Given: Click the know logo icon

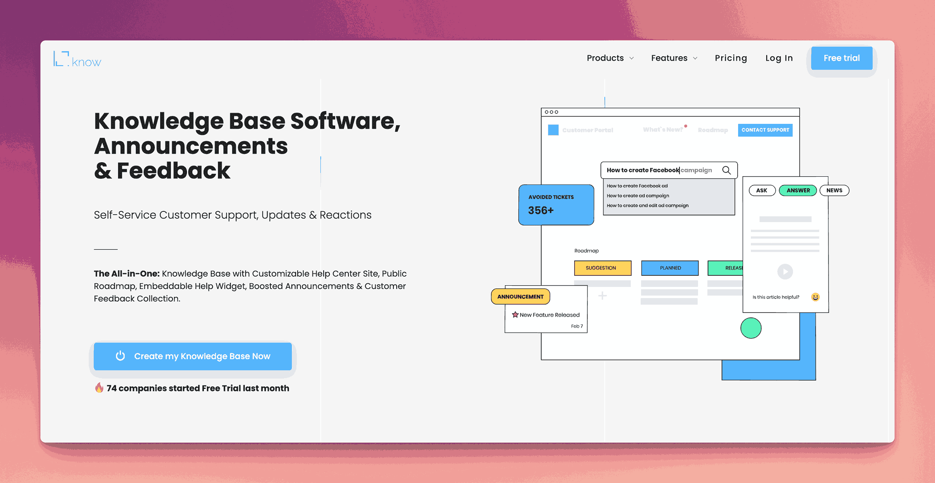Looking at the screenshot, I should [77, 59].
